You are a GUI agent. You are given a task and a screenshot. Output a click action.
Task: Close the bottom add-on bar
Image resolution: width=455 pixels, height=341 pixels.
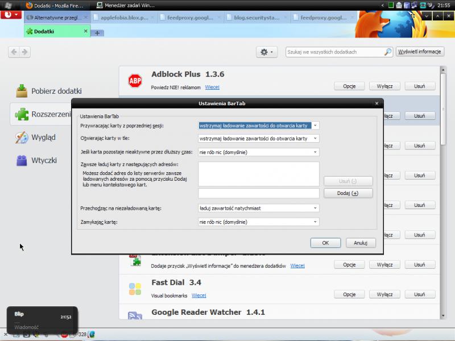coord(6,335)
